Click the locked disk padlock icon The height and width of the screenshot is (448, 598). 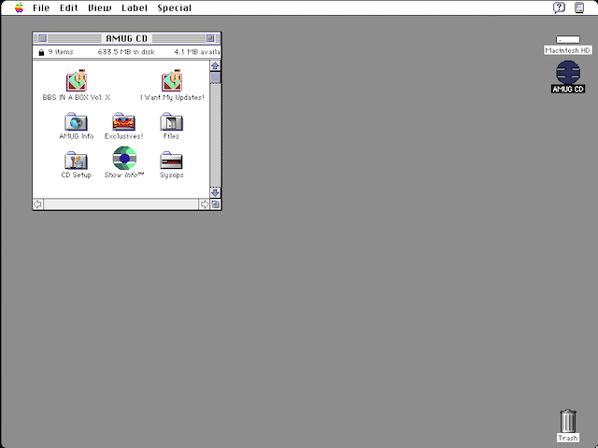click(x=41, y=52)
